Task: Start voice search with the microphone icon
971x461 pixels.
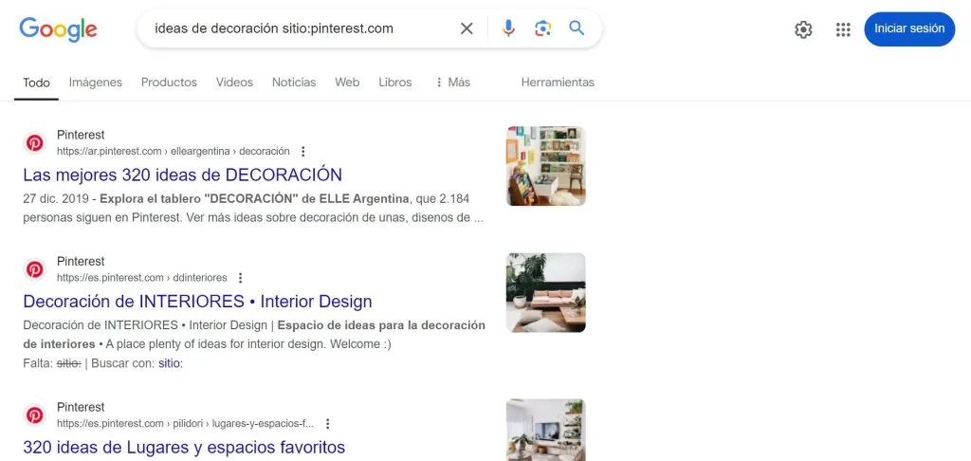Action: coord(508,28)
